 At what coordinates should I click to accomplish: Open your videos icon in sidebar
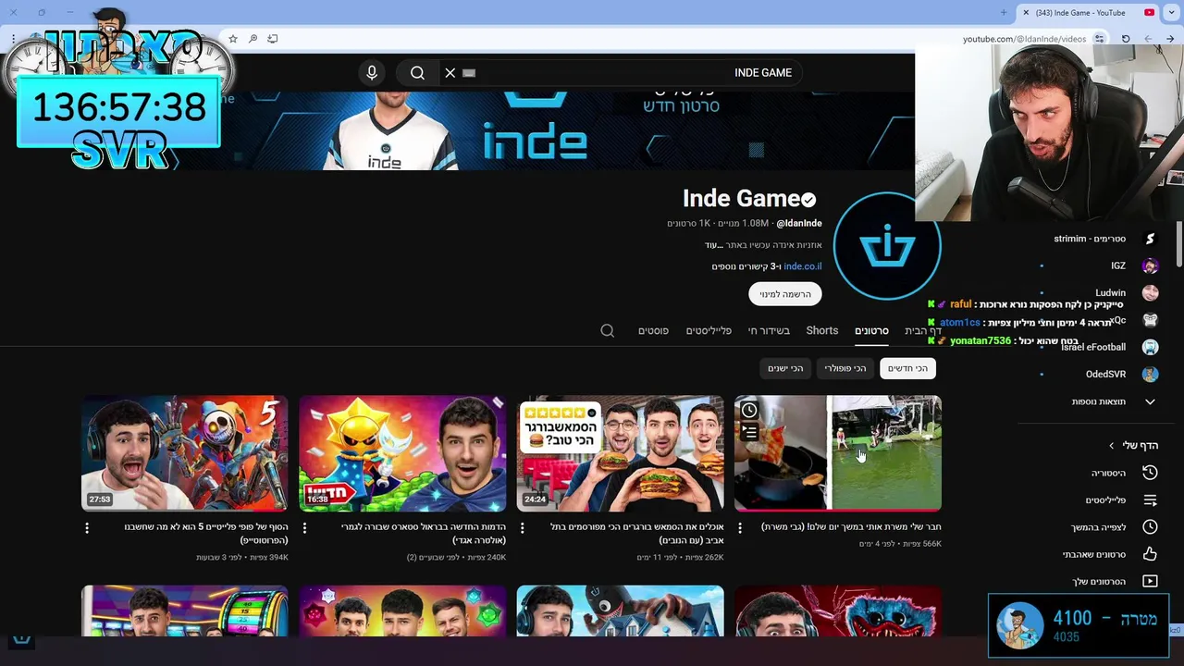[x=1150, y=581]
